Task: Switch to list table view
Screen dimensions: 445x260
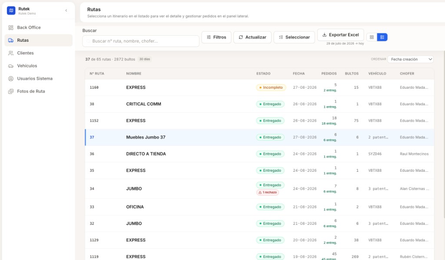Action: click(x=382, y=37)
